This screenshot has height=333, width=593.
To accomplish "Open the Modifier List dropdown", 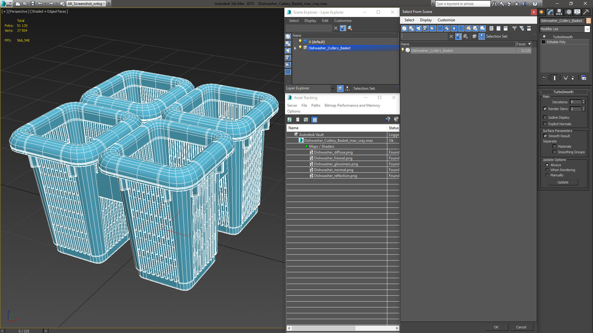I will [587, 29].
